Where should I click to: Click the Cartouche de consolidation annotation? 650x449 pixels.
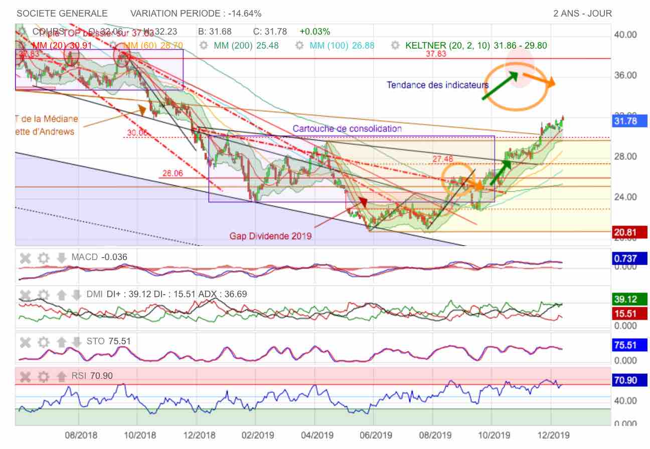[x=347, y=129]
